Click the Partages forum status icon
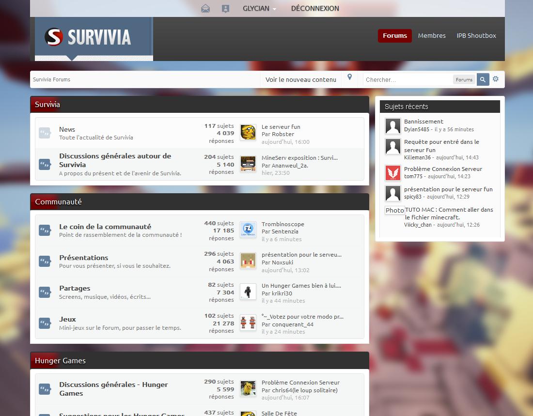533x416 pixels. [45, 292]
